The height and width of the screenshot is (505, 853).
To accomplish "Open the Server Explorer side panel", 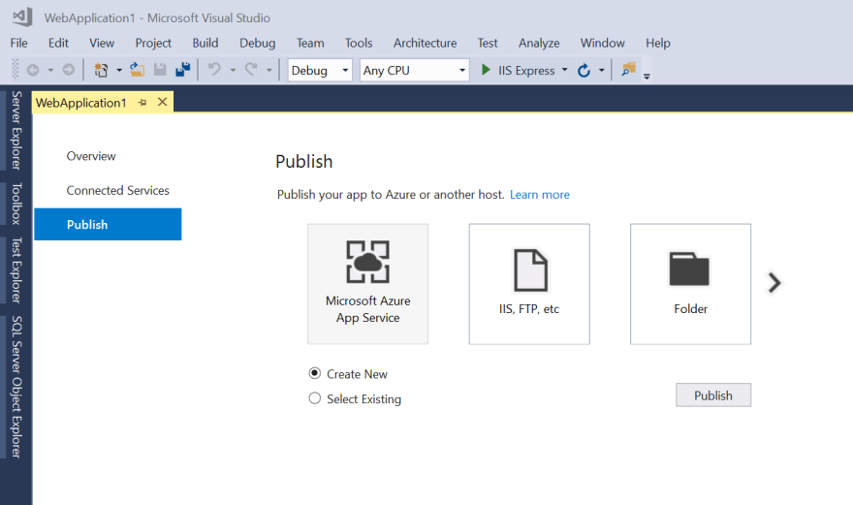I will (16, 131).
